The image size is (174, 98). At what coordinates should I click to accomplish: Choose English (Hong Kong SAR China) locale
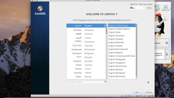coord(122,56)
